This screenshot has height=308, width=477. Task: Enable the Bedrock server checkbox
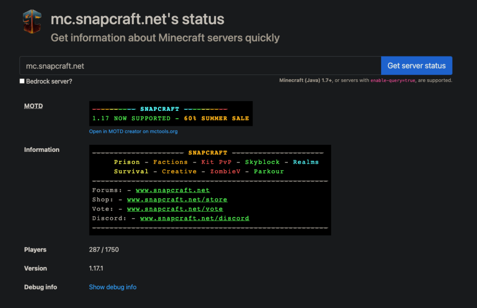(x=22, y=81)
